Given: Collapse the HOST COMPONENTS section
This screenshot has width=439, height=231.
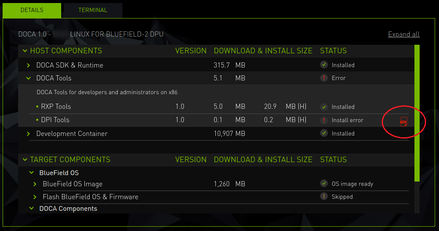Looking at the screenshot, I should [x=24, y=51].
